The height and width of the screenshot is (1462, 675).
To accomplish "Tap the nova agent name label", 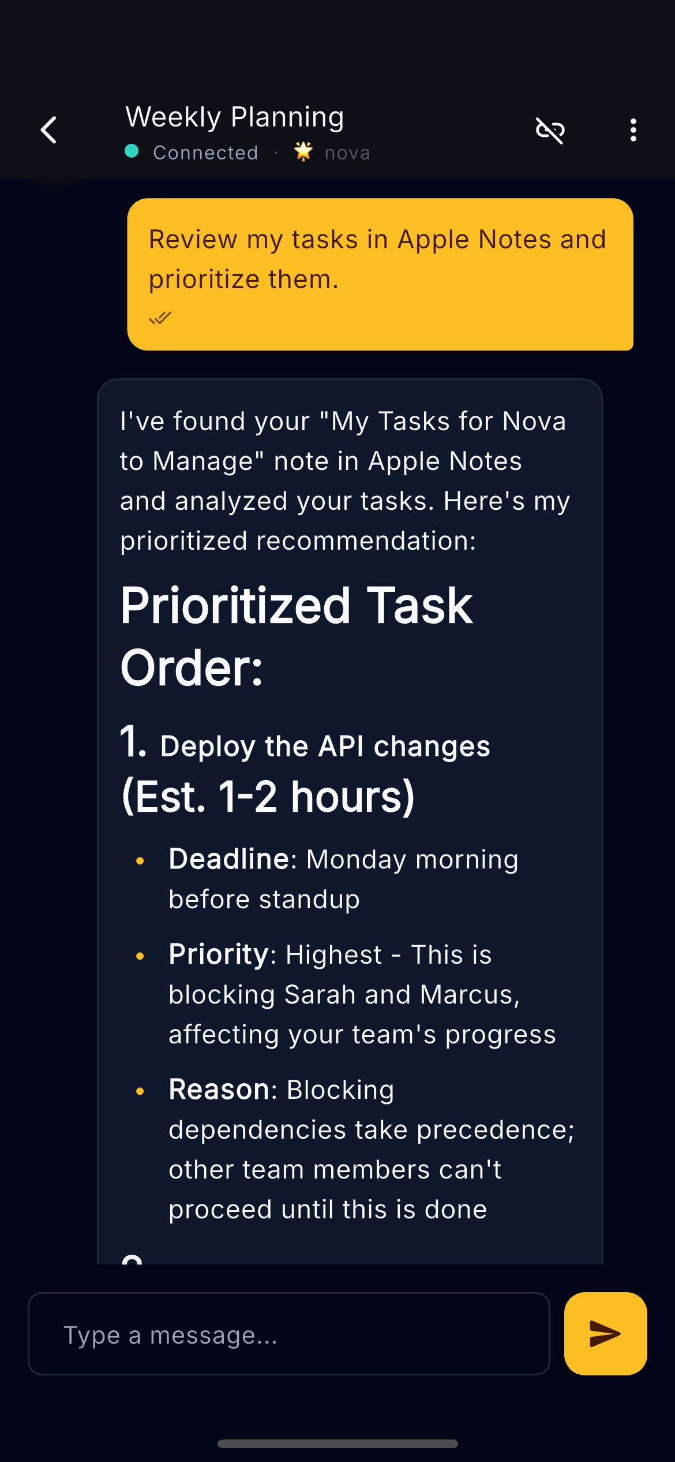I will click(x=347, y=153).
